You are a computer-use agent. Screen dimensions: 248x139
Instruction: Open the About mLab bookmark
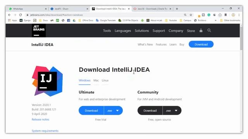(x=154, y=20)
